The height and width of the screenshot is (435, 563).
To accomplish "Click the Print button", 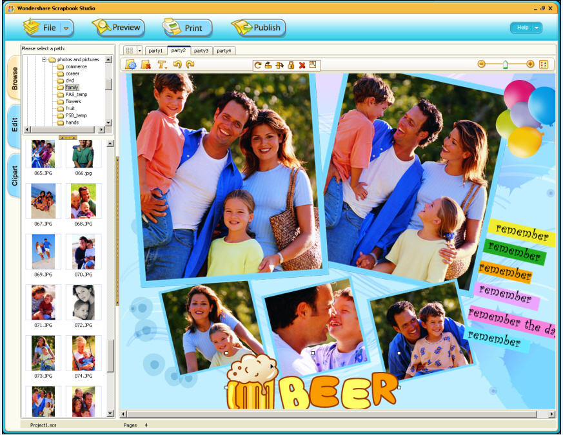I will coord(187,27).
